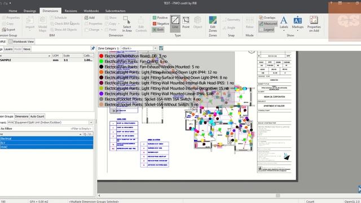Open the current dimension group dropdown

[x=91, y=122]
